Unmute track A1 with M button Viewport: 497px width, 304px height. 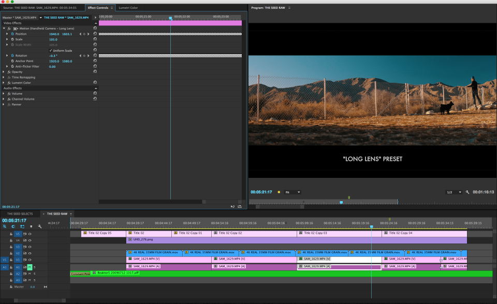[30, 267]
